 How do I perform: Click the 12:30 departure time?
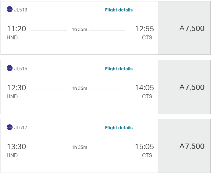coord(16,88)
